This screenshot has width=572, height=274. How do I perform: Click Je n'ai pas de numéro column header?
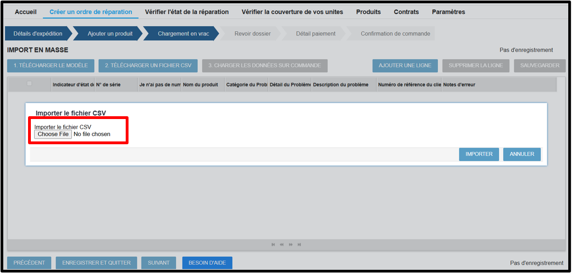pyautogui.click(x=159, y=84)
